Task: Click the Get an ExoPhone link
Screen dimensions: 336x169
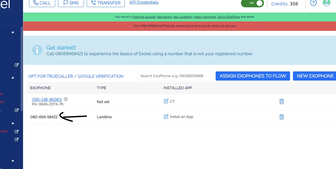Action: pos(228,17)
